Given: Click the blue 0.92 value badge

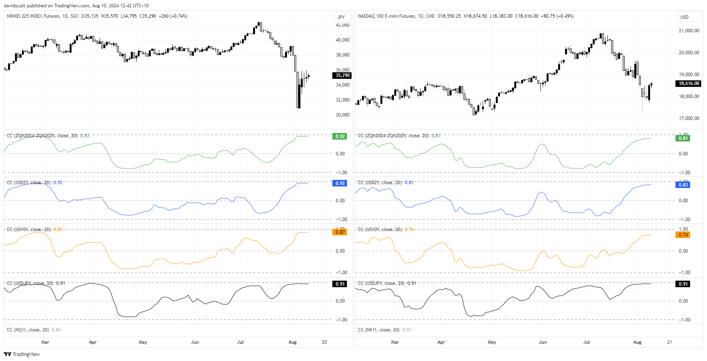Looking at the screenshot, I should 340,183.
